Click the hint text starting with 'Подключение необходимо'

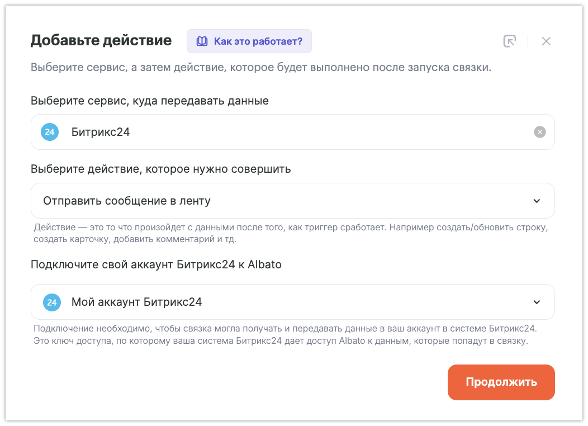pyautogui.click(x=285, y=335)
